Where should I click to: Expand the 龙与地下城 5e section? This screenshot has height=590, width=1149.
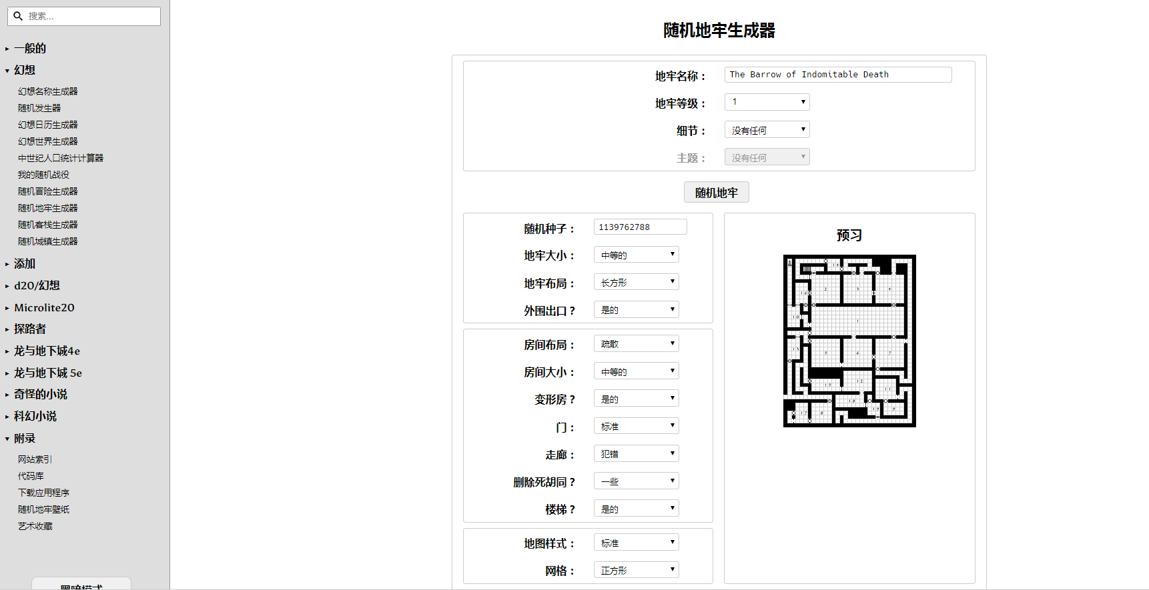[48, 373]
